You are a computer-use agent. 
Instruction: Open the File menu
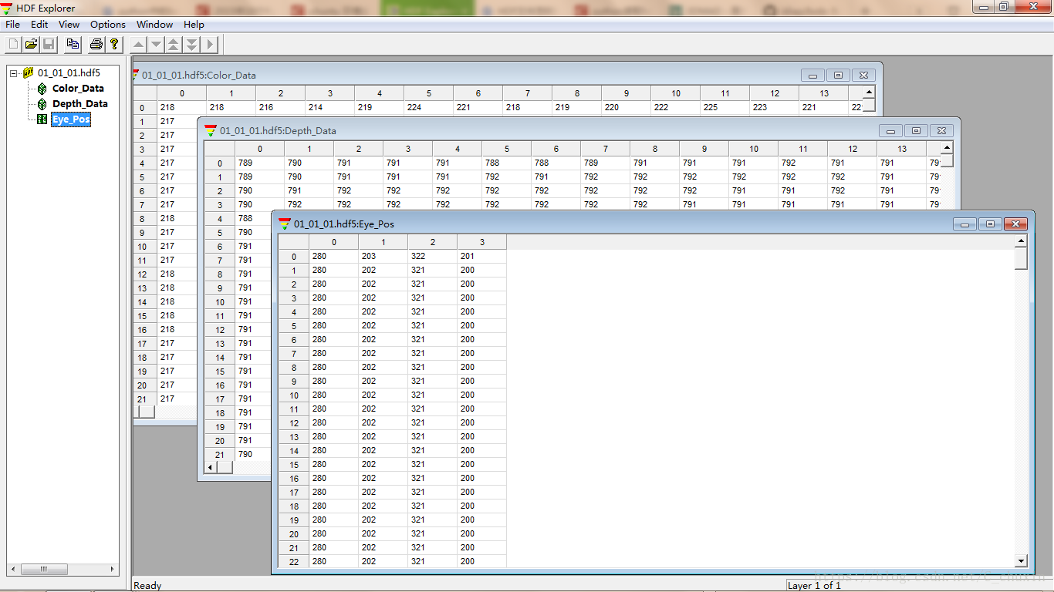(x=12, y=25)
